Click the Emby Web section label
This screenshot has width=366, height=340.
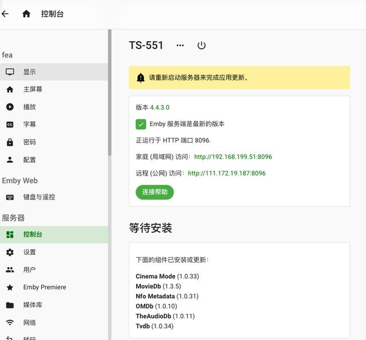coord(20,181)
